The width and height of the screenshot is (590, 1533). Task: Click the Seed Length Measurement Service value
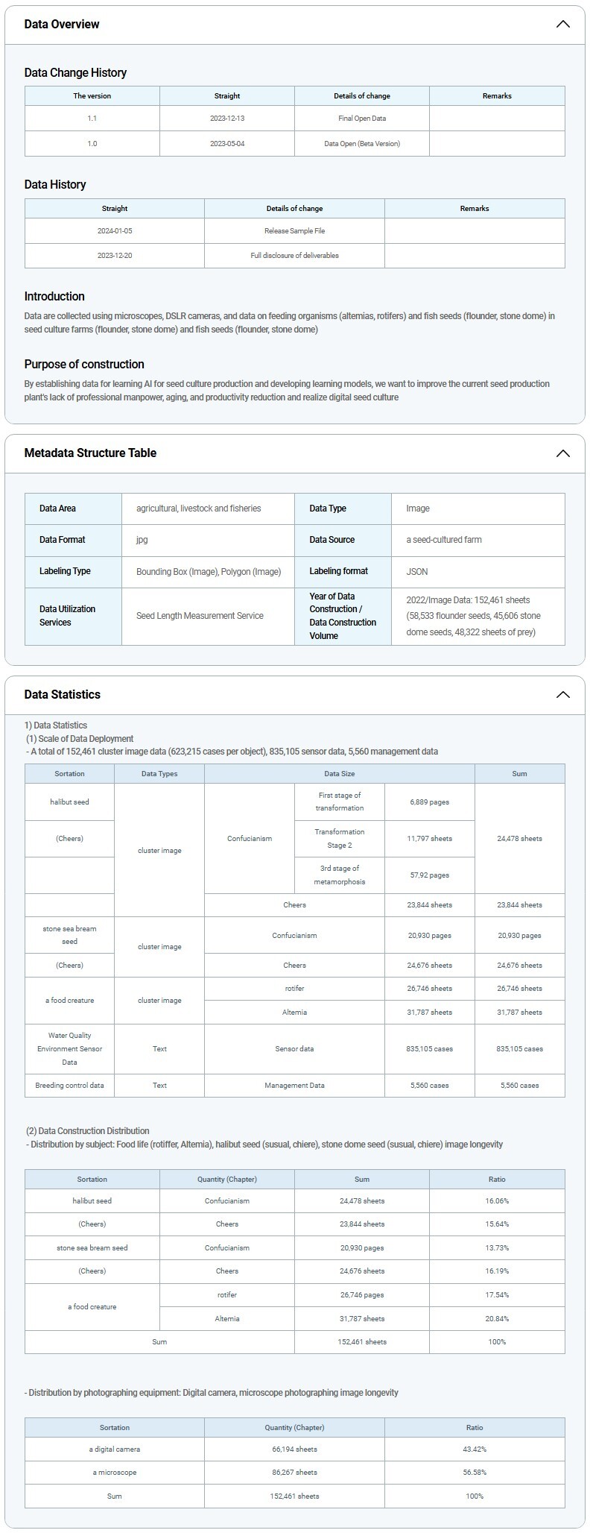click(x=200, y=616)
